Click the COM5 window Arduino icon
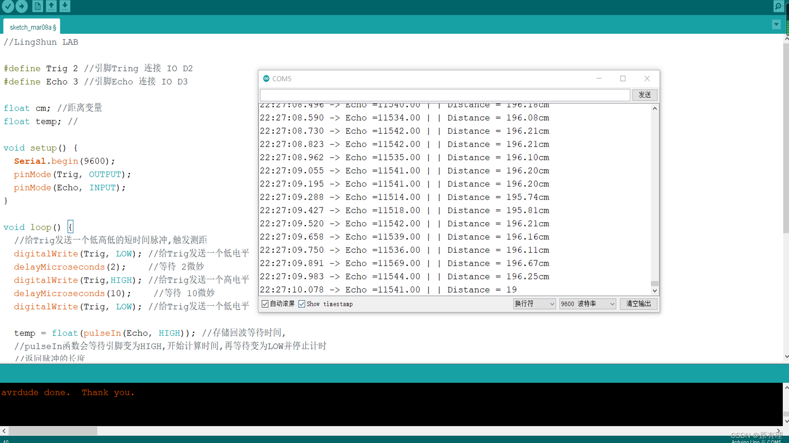Viewport: 789px width, 443px height. 266,78
